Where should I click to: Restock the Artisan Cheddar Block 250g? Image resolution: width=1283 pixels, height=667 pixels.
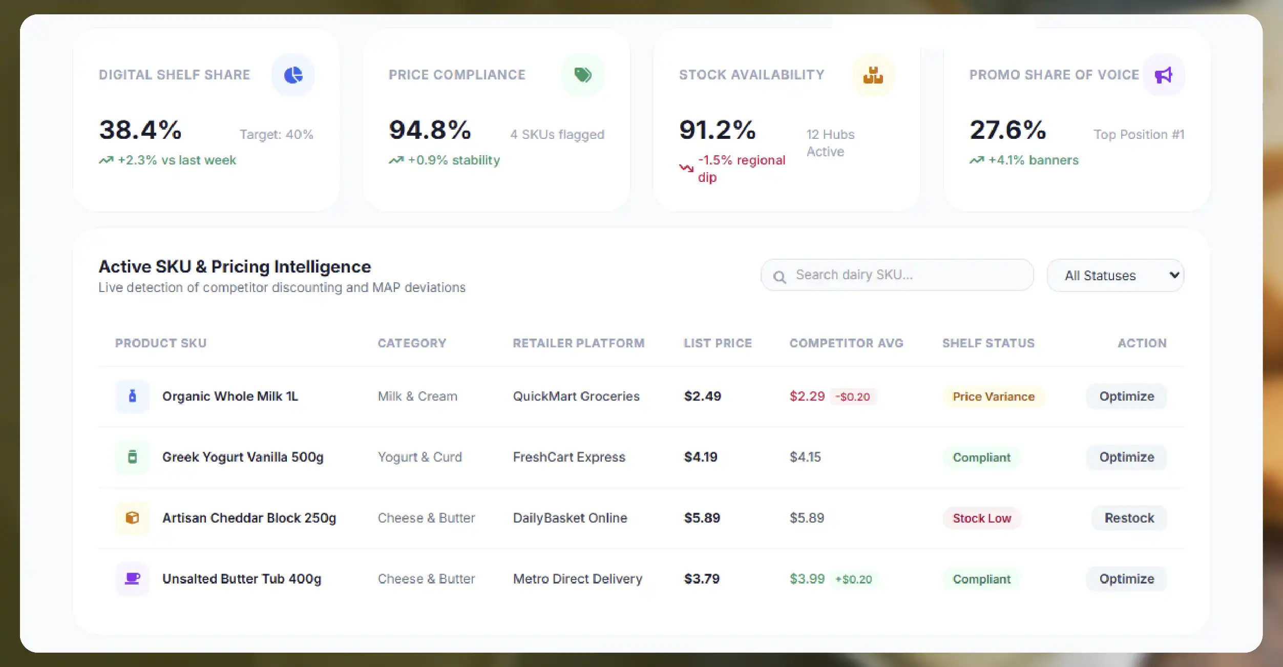tap(1129, 518)
